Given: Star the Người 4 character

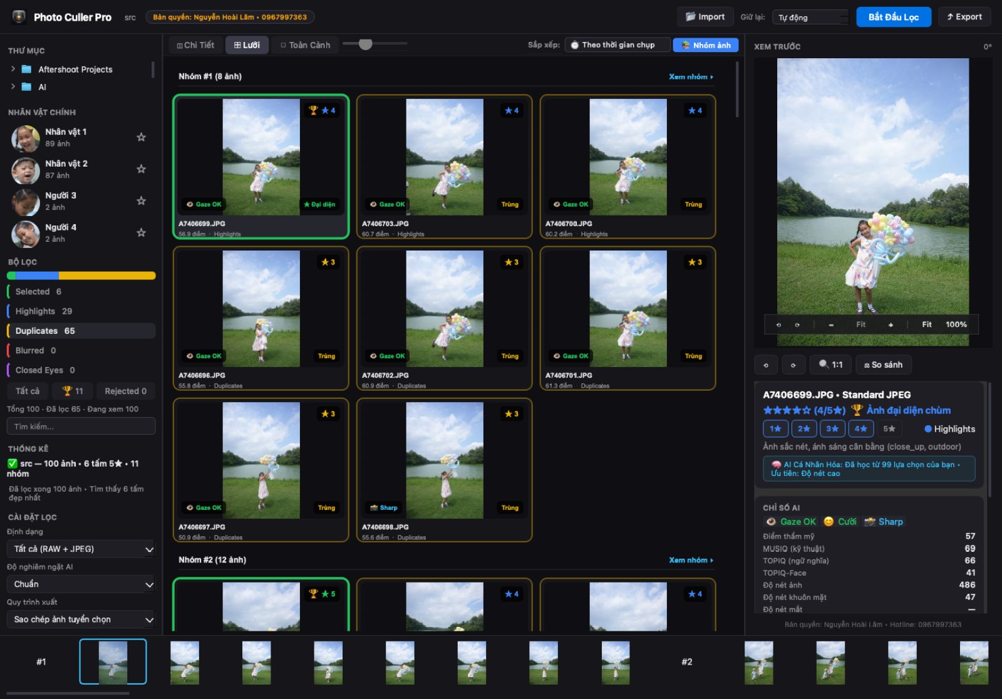Looking at the screenshot, I should tap(142, 233).
